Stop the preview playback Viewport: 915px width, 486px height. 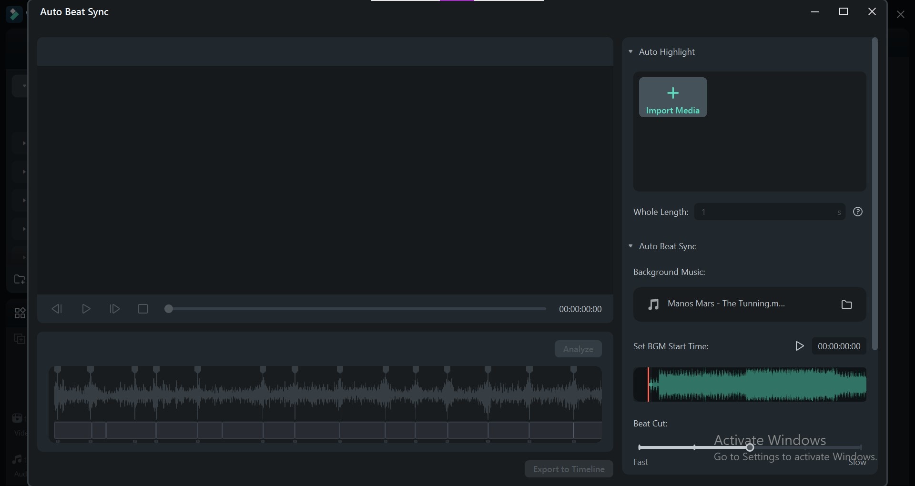(143, 309)
